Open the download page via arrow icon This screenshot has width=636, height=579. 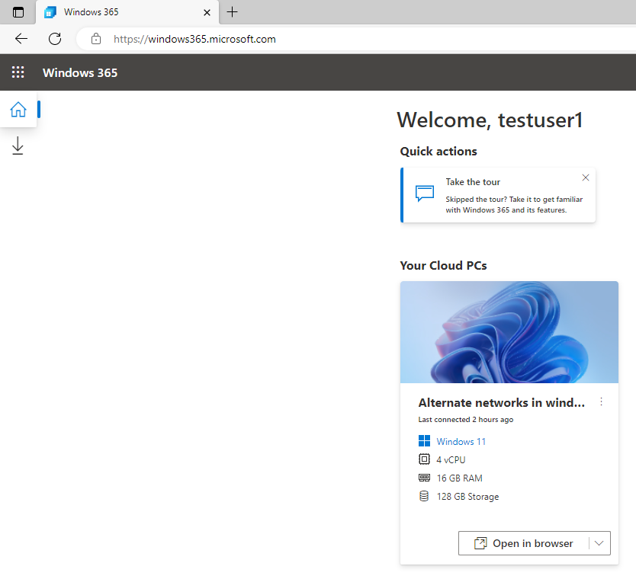(18, 146)
